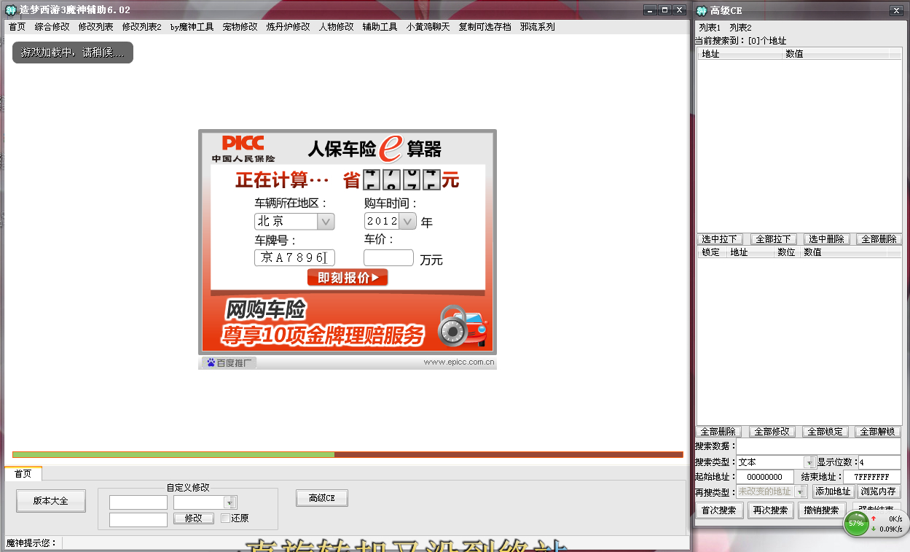This screenshot has width=910, height=552.
Task: Select the 首页 tab at the bottom
Action: click(23, 473)
